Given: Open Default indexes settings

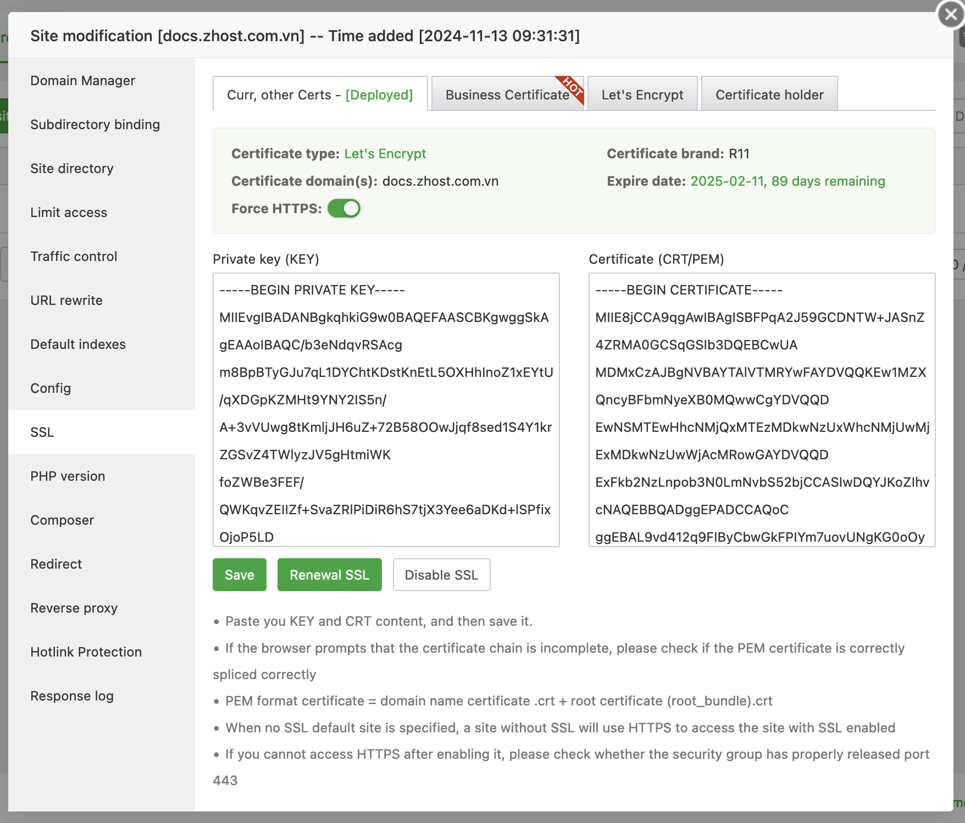Looking at the screenshot, I should pyautogui.click(x=77, y=344).
